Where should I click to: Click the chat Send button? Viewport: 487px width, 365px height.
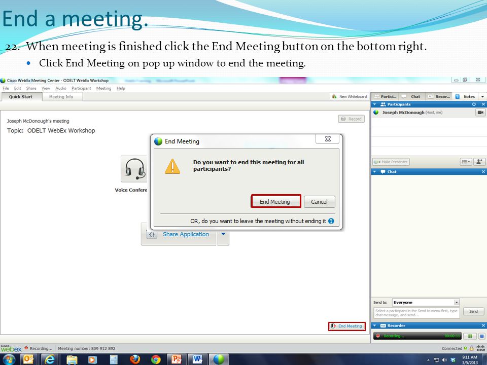click(x=473, y=311)
